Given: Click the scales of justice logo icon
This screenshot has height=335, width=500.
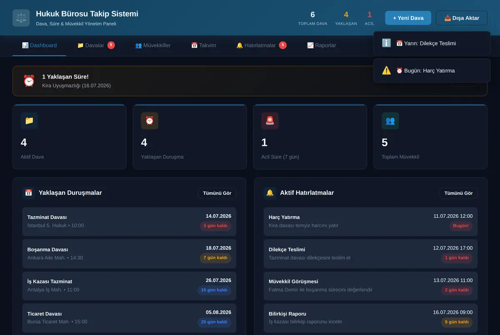Looking at the screenshot, I should [x=21, y=18].
